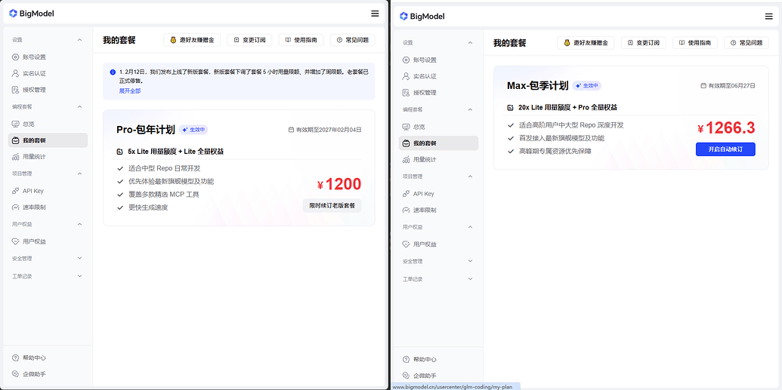Viewport: 782px width, 390px height.
Task: Open 速率限制 in right window sidebar
Action: click(438, 210)
